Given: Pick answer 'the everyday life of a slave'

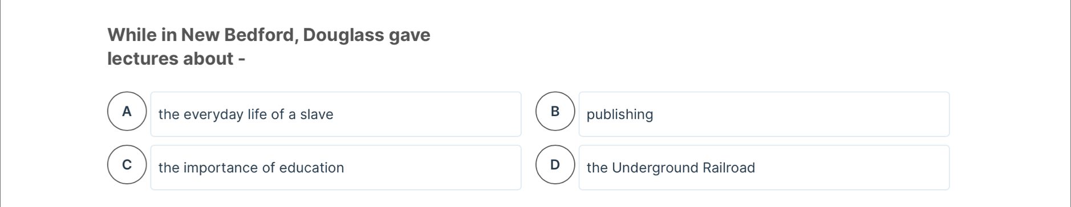Looking at the screenshot, I should 336,114.
